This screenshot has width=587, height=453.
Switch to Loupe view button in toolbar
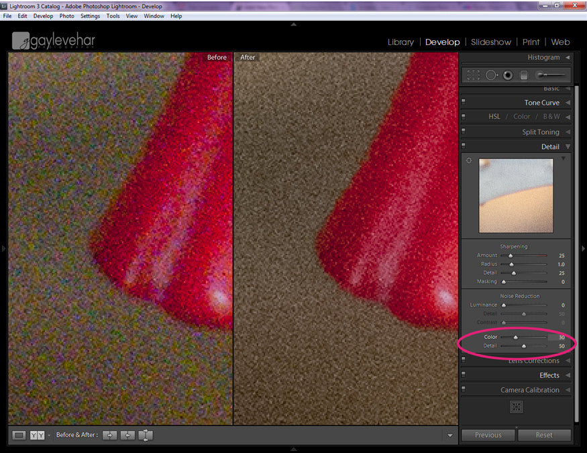coord(19,435)
